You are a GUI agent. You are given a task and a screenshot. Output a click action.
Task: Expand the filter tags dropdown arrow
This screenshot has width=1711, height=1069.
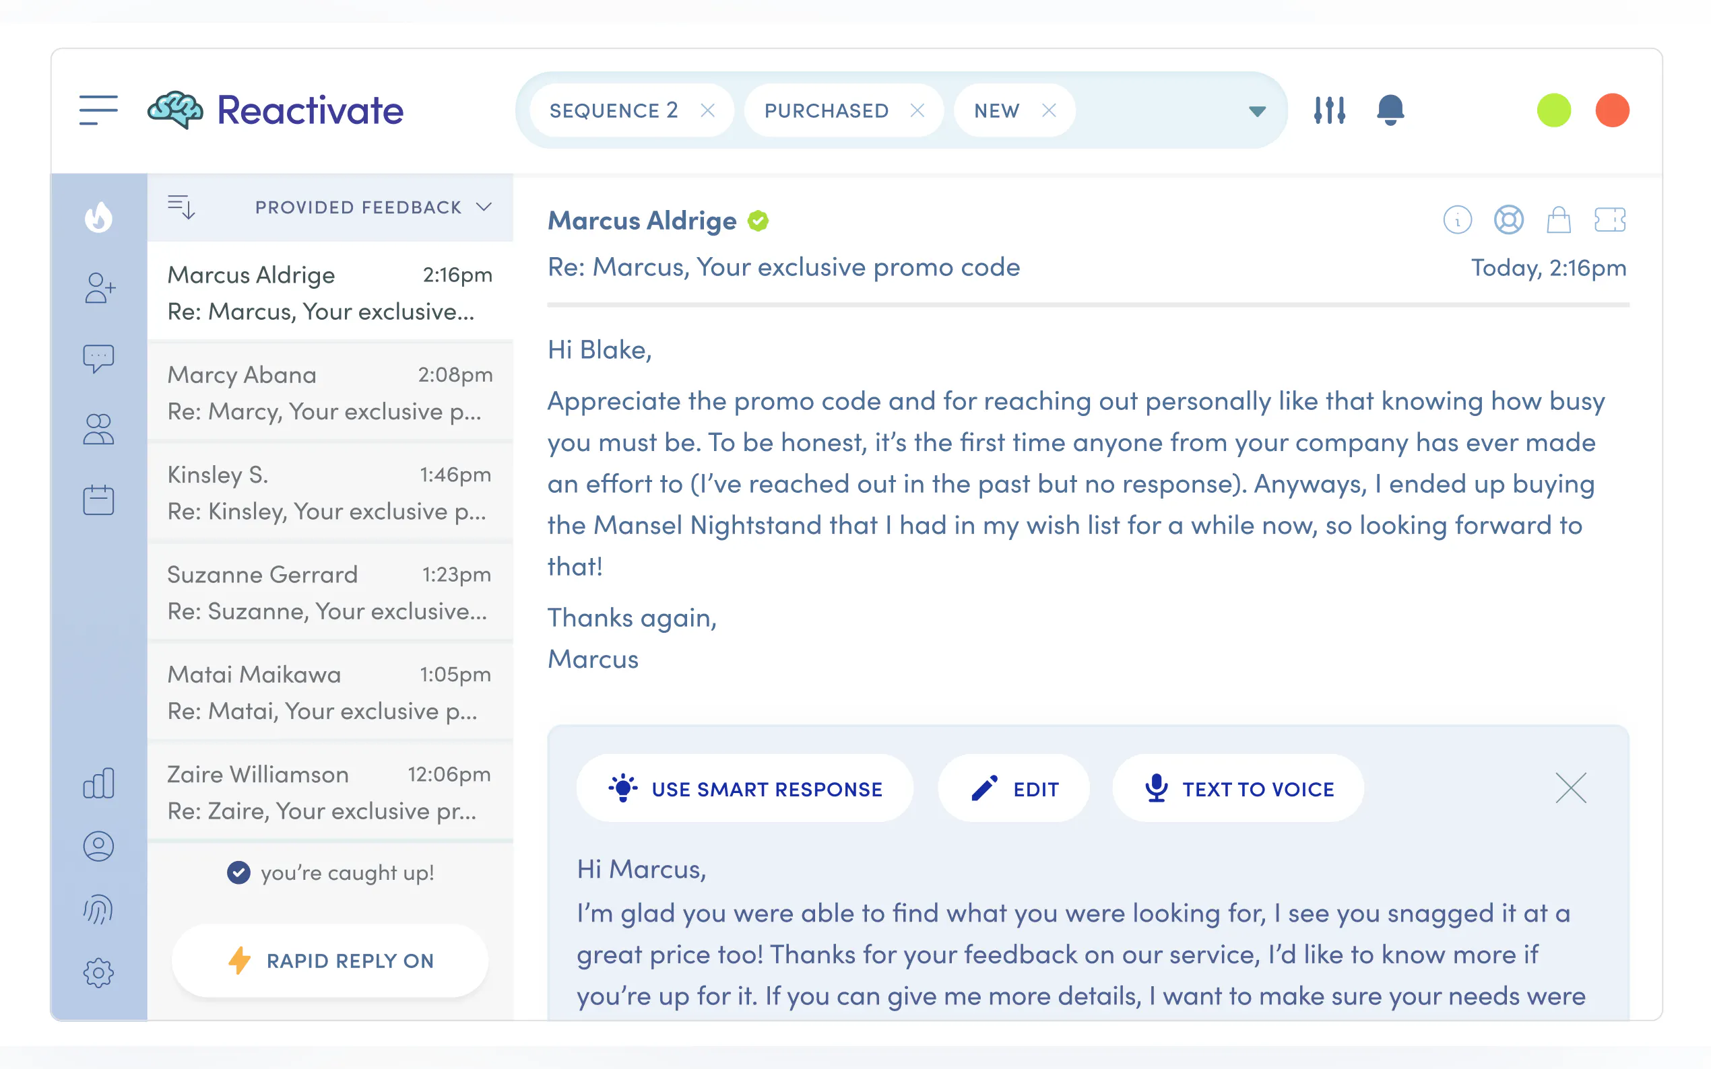[x=1257, y=111]
